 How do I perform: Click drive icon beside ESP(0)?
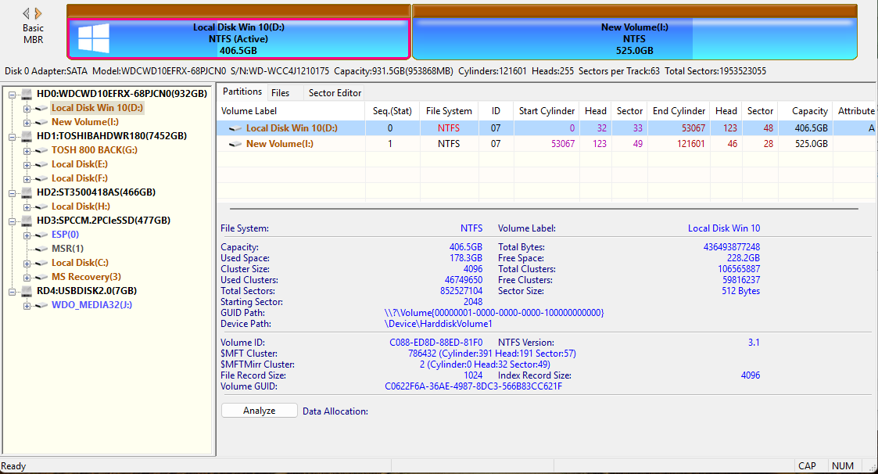tap(41, 235)
